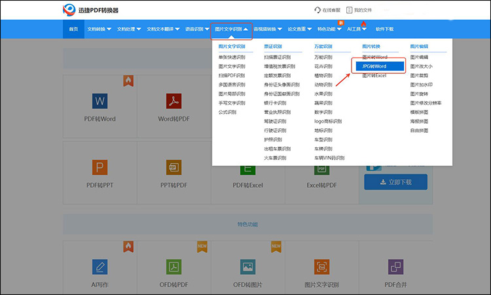This screenshot has height=295, width=491.
Task: Choose 身份证国徽面识别 menu entry
Action: (282, 94)
